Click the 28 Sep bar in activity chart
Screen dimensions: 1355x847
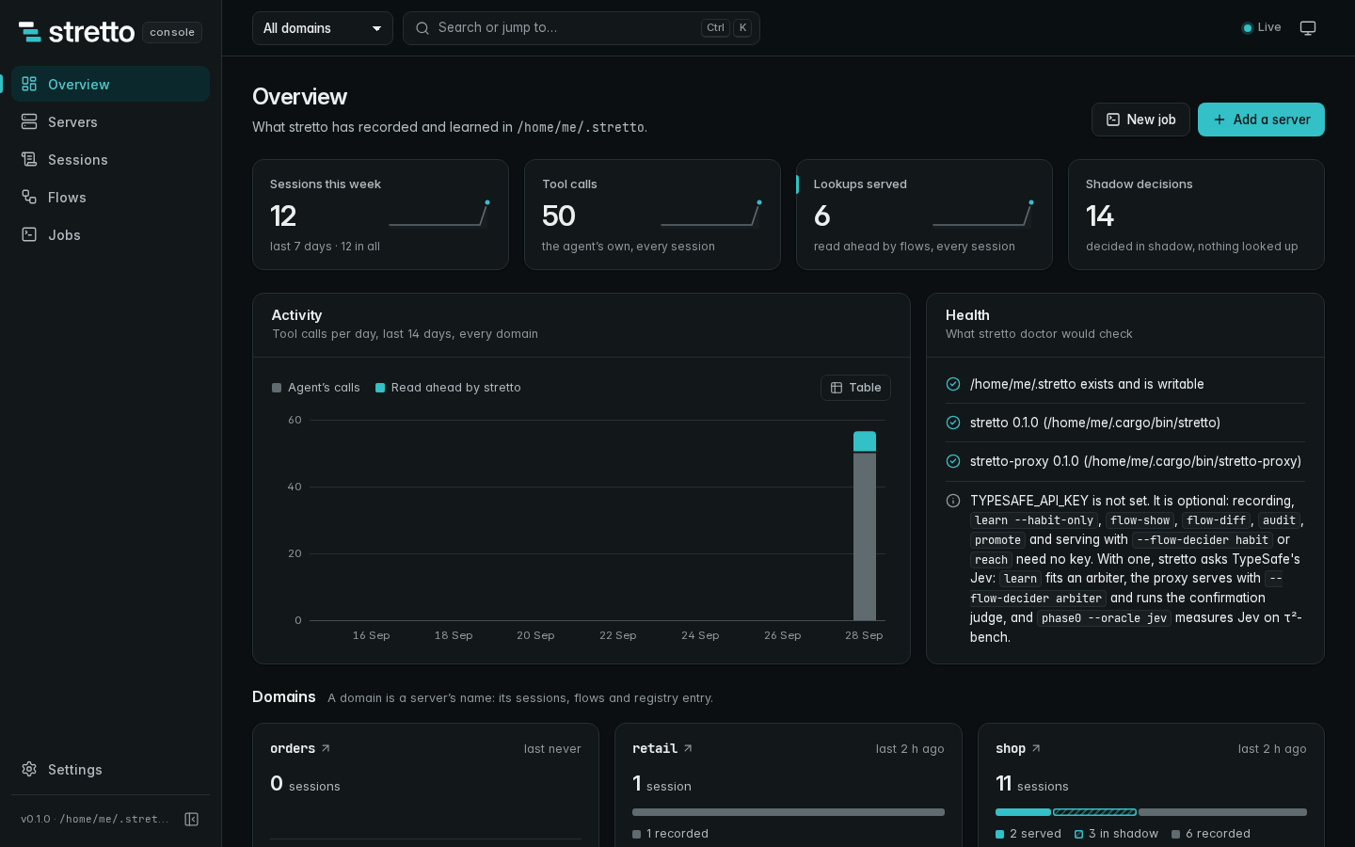(x=865, y=526)
